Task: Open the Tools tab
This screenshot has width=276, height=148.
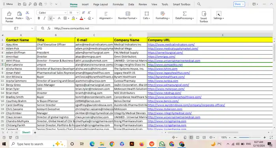Action: pyautogui.click(x=165, y=4)
